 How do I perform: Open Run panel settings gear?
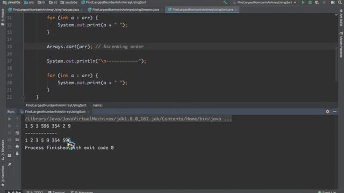pos(327,112)
